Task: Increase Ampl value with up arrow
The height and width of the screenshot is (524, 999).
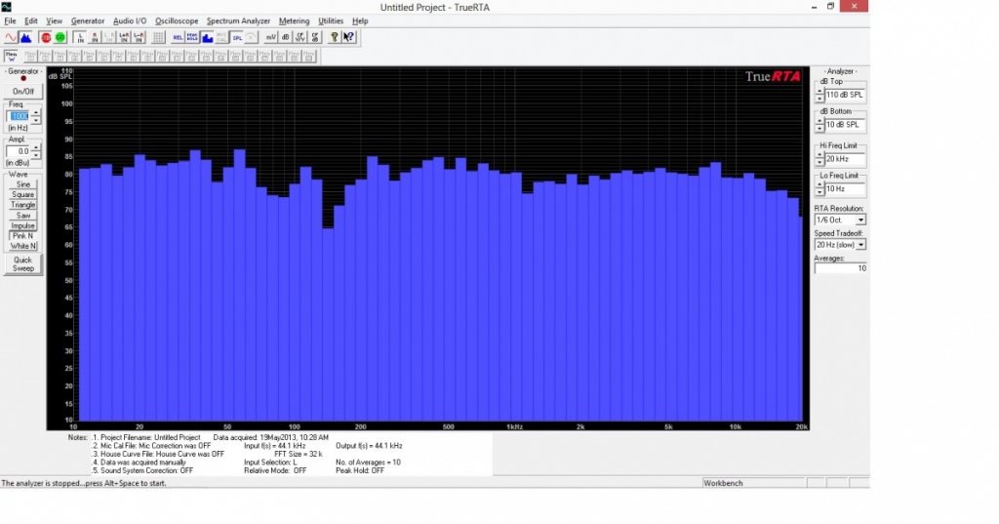Action: coord(36,148)
